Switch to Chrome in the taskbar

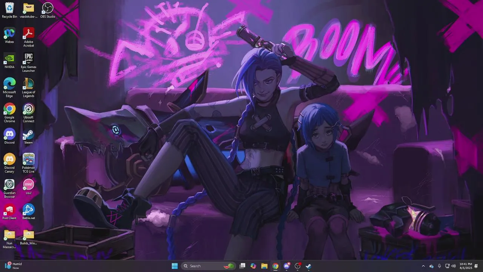point(275,266)
